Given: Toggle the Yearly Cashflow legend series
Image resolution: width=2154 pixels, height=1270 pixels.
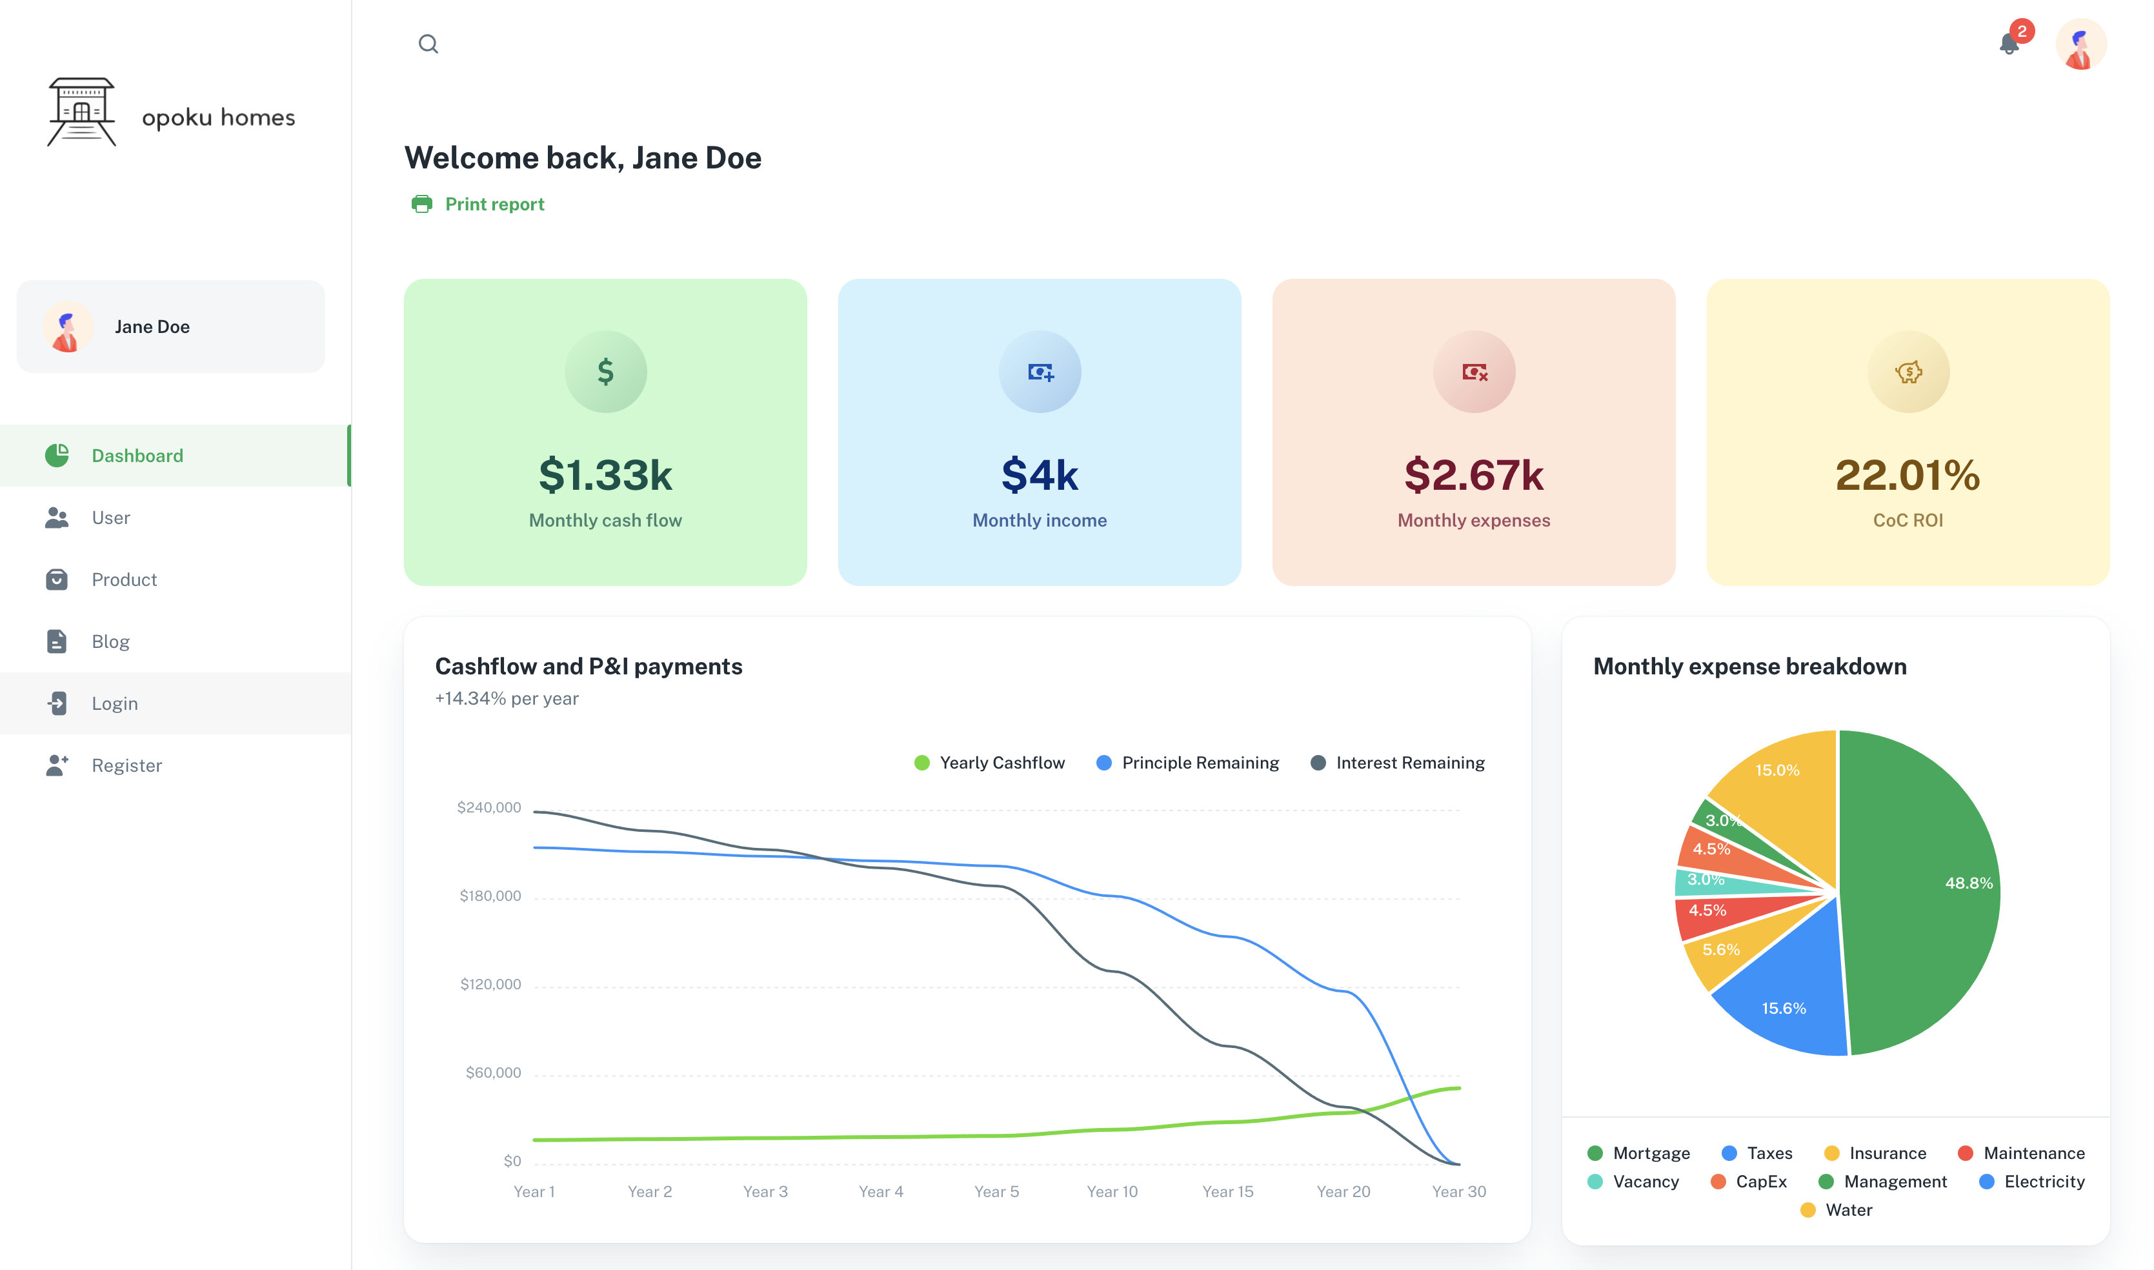Looking at the screenshot, I should pos(989,763).
